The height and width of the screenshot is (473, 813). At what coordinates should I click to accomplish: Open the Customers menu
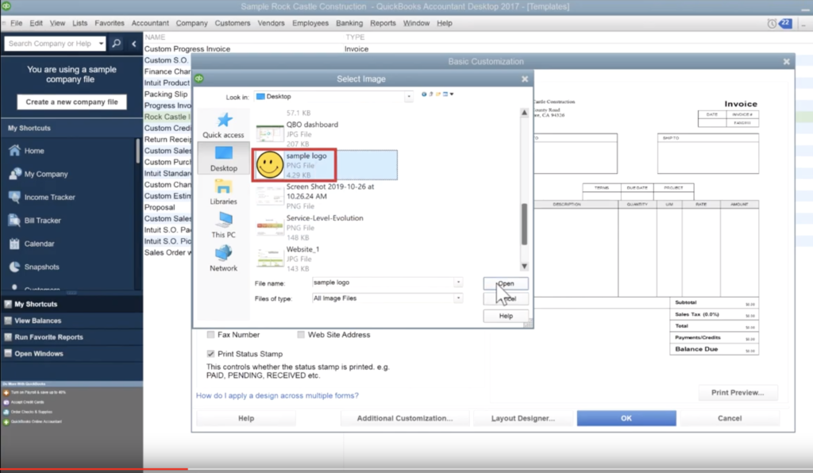[233, 23]
